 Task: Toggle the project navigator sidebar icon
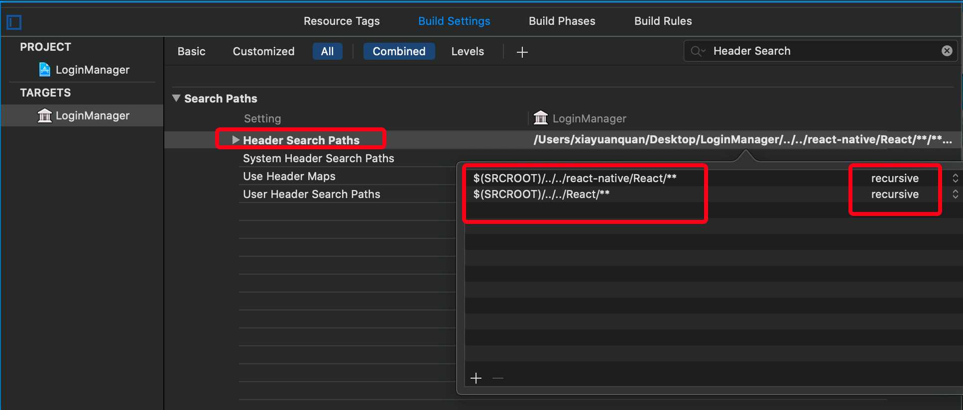click(14, 22)
